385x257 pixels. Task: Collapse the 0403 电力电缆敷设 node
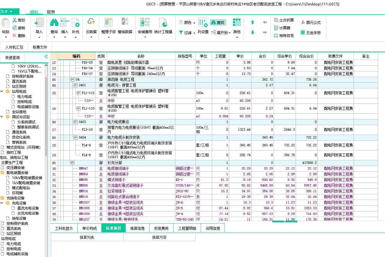pos(75,122)
